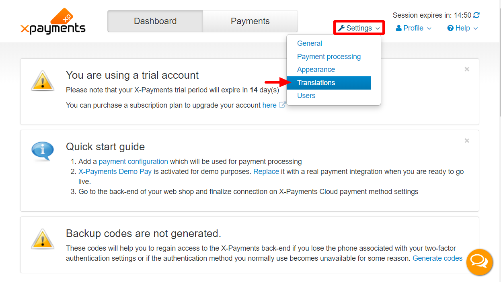Switch to the Payments tab

[250, 21]
